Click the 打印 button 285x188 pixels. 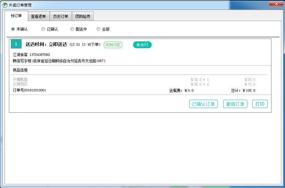[260, 104]
